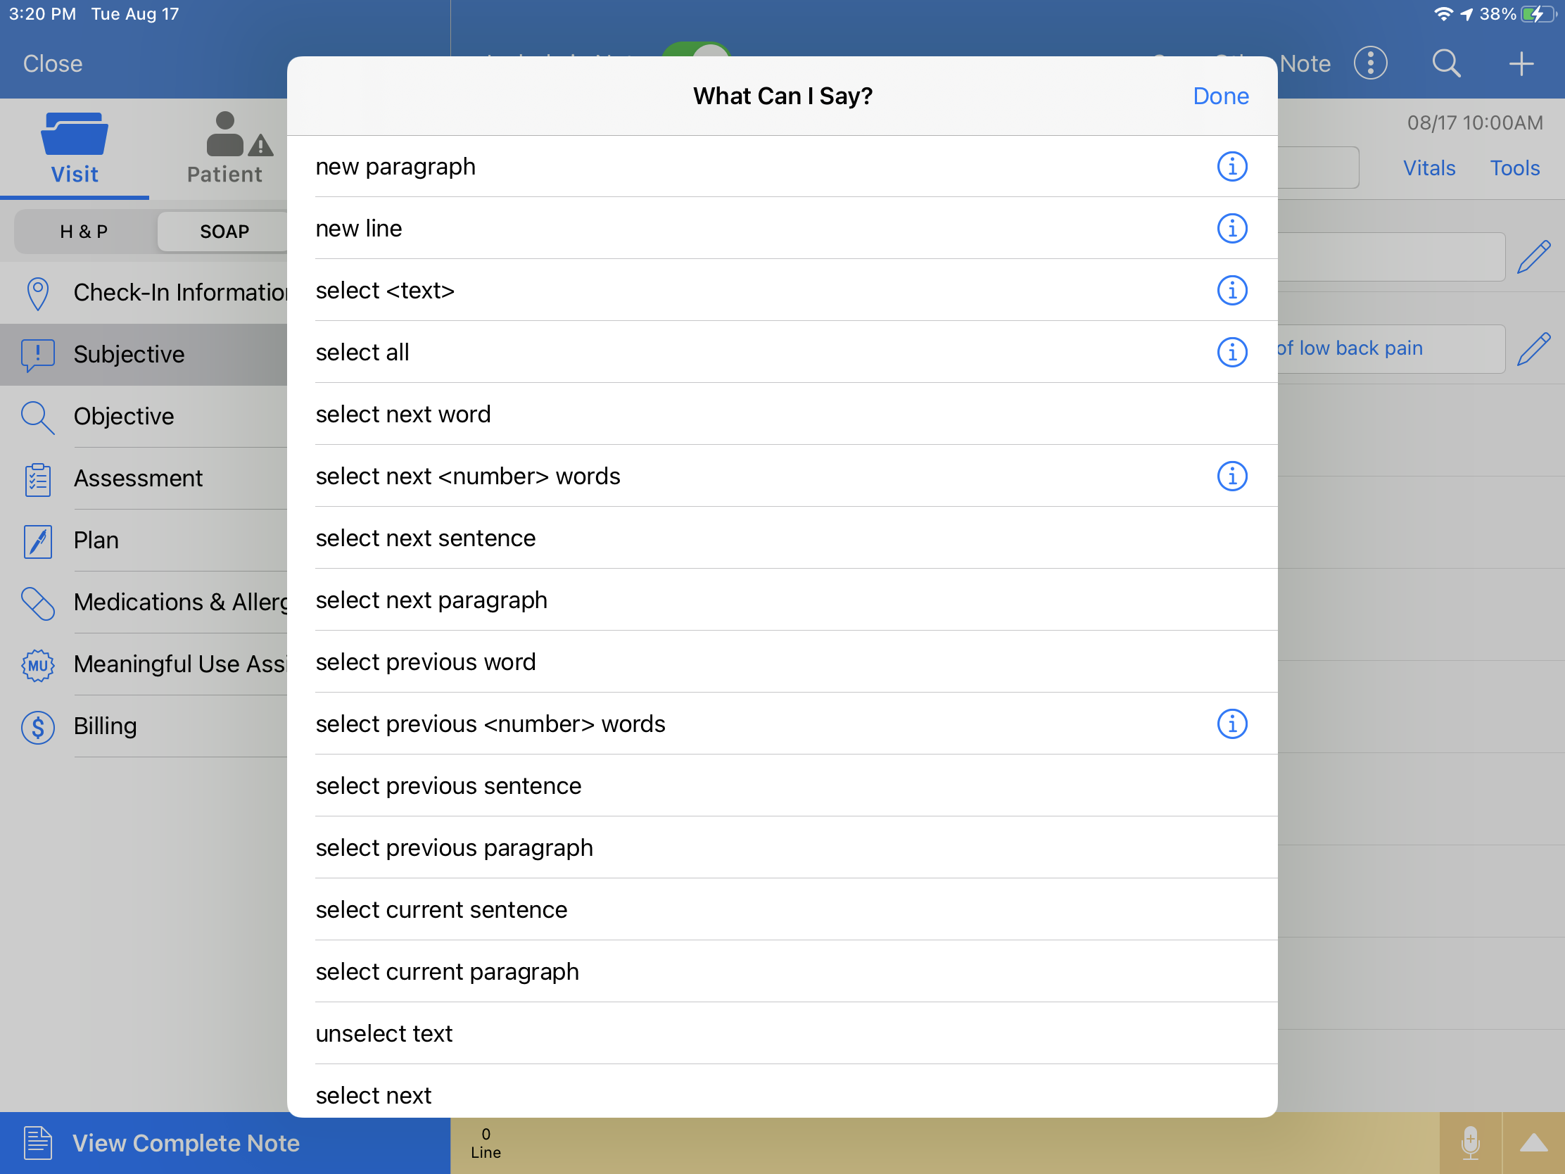Screen dimensions: 1565x1174
Task: Tap info icon for new paragraph
Action: tap(1232, 167)
